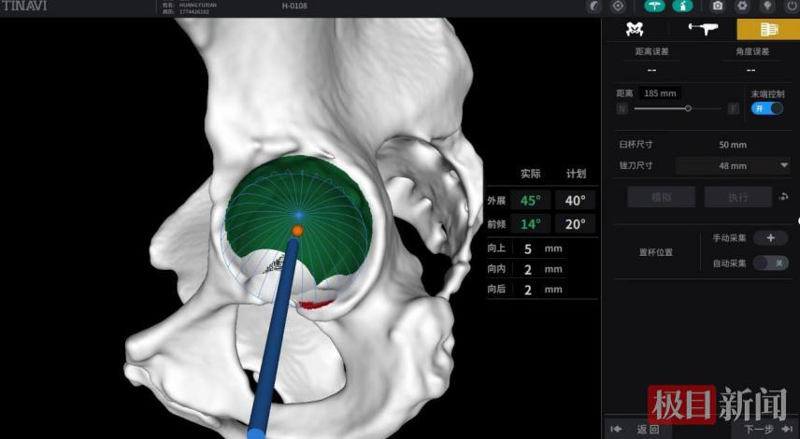Viewport: 800px width, 439px height.
Task: Click the green reamer tool status icon
Action: 654,7
